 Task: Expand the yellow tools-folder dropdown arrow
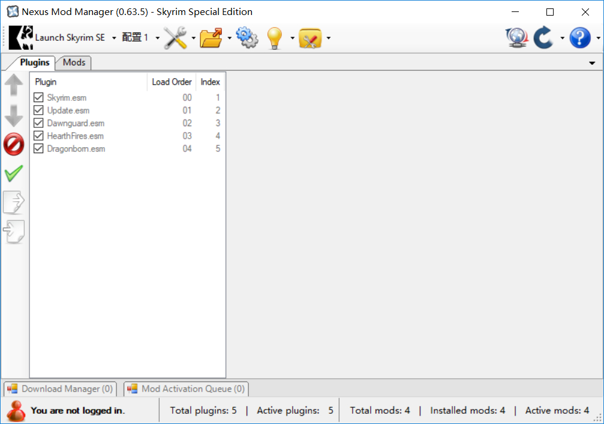pos(329,38)
